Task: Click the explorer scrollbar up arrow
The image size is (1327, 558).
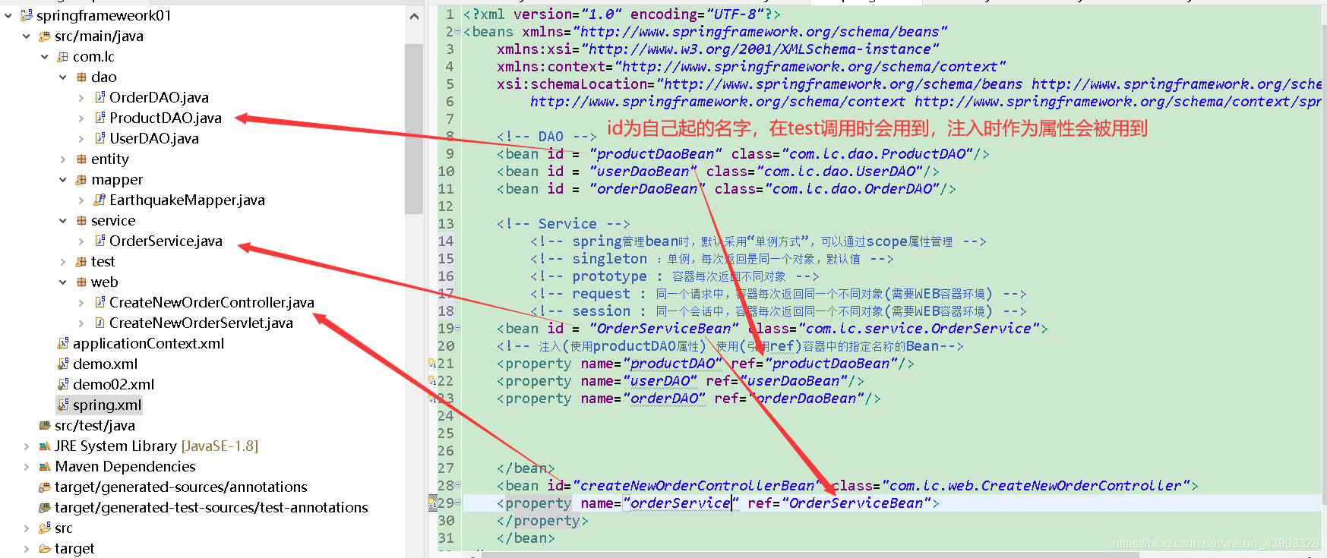Action: (x=414, y=16)
